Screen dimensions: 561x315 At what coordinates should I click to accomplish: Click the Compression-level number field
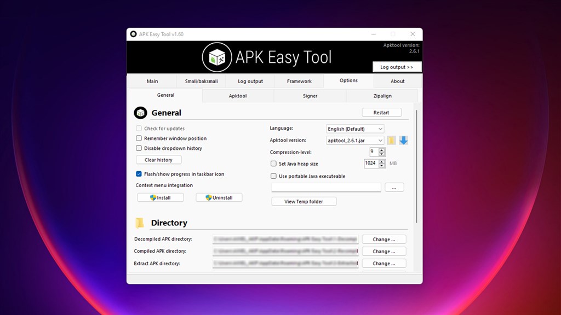point(374,152)
